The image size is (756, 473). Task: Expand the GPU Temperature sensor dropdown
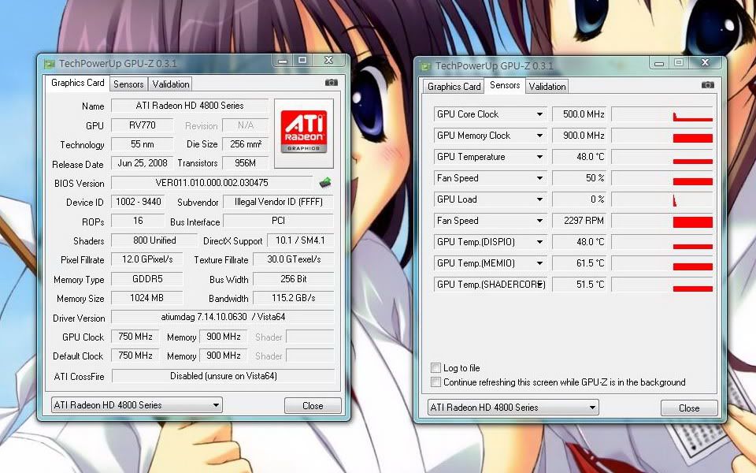[539, 157]
